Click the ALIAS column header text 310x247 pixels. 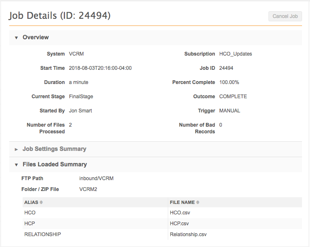(x=31, y=202)
